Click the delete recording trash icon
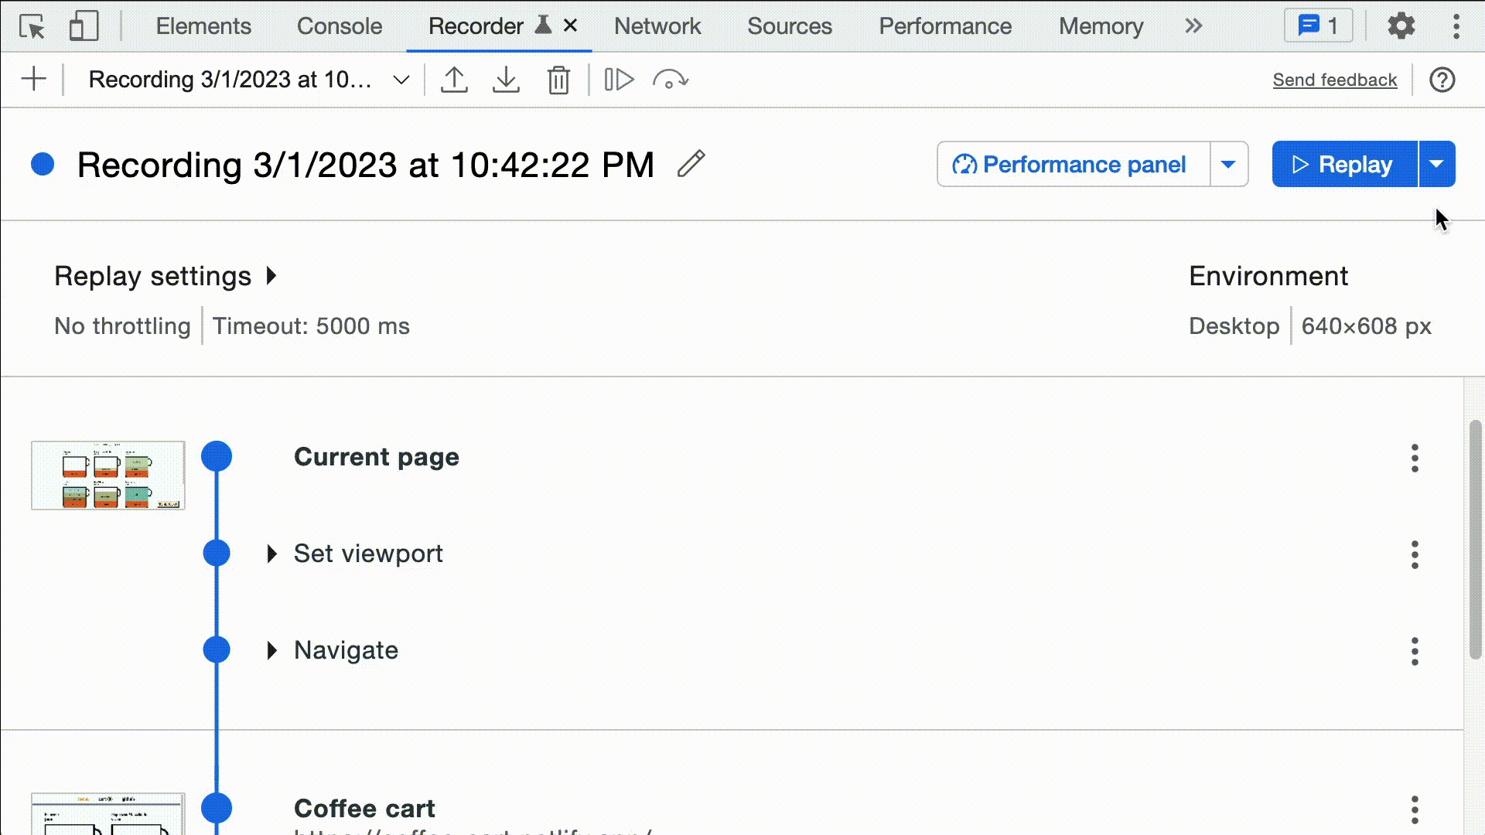The height and width of the screenshot is (835, 1485). tap(559, 80)
